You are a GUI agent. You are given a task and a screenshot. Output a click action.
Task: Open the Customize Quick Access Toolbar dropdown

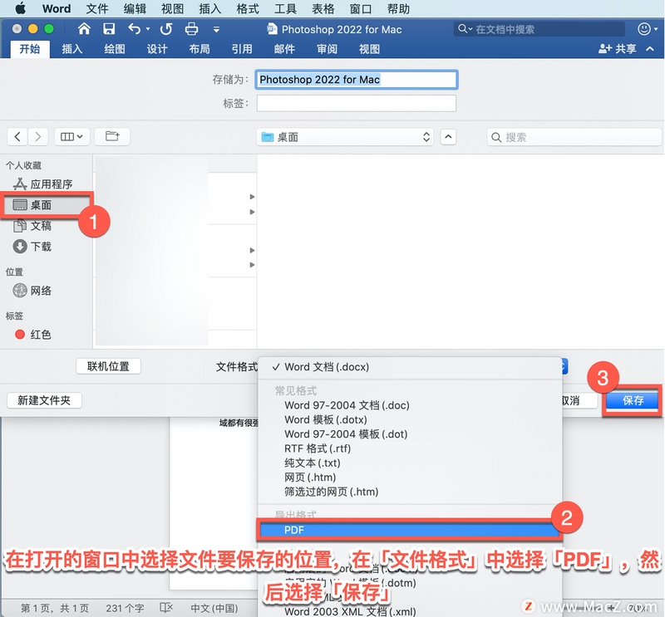[216, 29]
